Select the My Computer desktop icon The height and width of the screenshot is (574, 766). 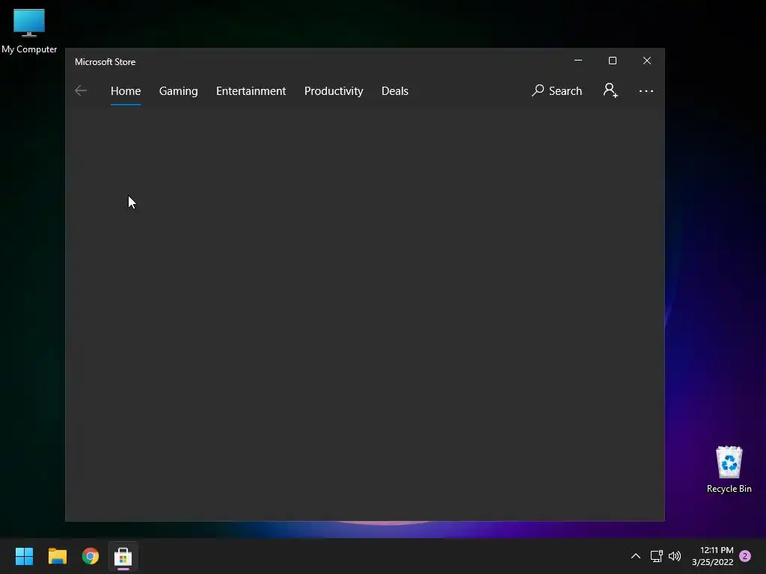click(x=29, y=31)
